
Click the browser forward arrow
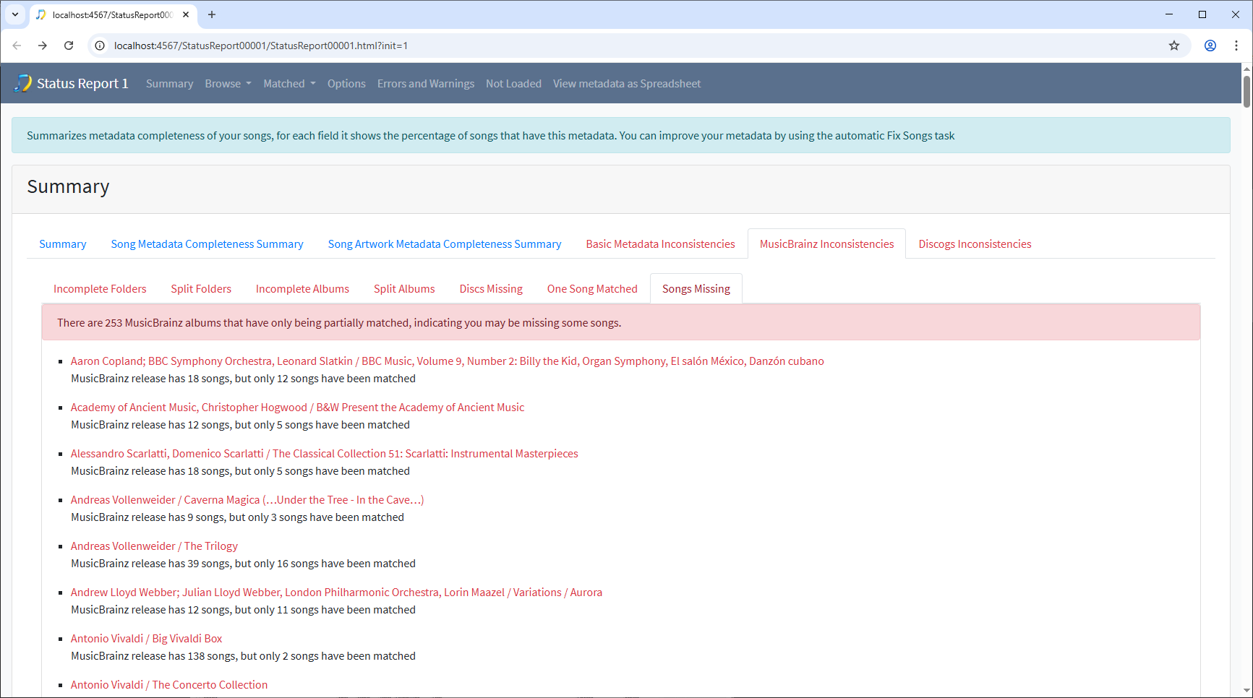click(x=43, y=46)
